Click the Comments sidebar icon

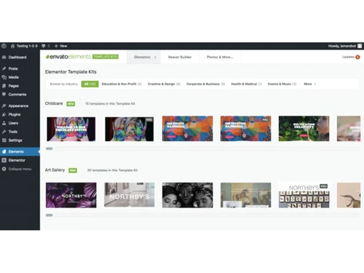[x=4, y=95]
